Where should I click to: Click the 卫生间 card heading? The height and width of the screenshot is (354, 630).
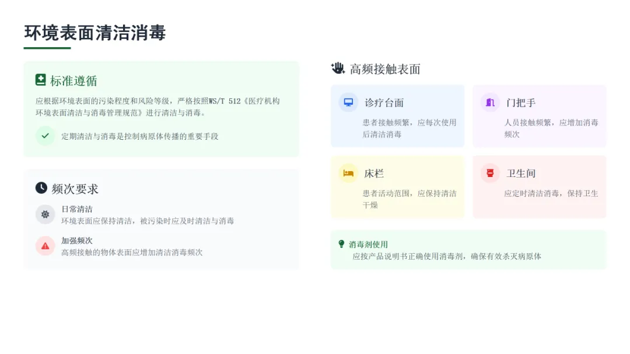click(521, 174)
